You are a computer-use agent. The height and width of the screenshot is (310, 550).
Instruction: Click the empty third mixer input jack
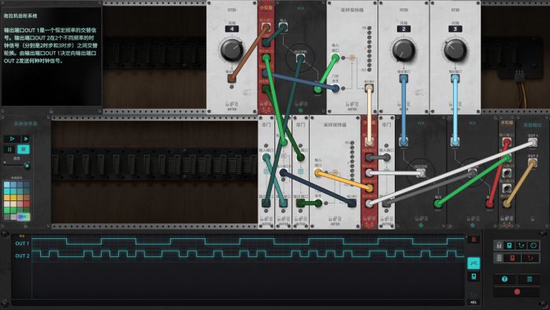click(507, 173)
